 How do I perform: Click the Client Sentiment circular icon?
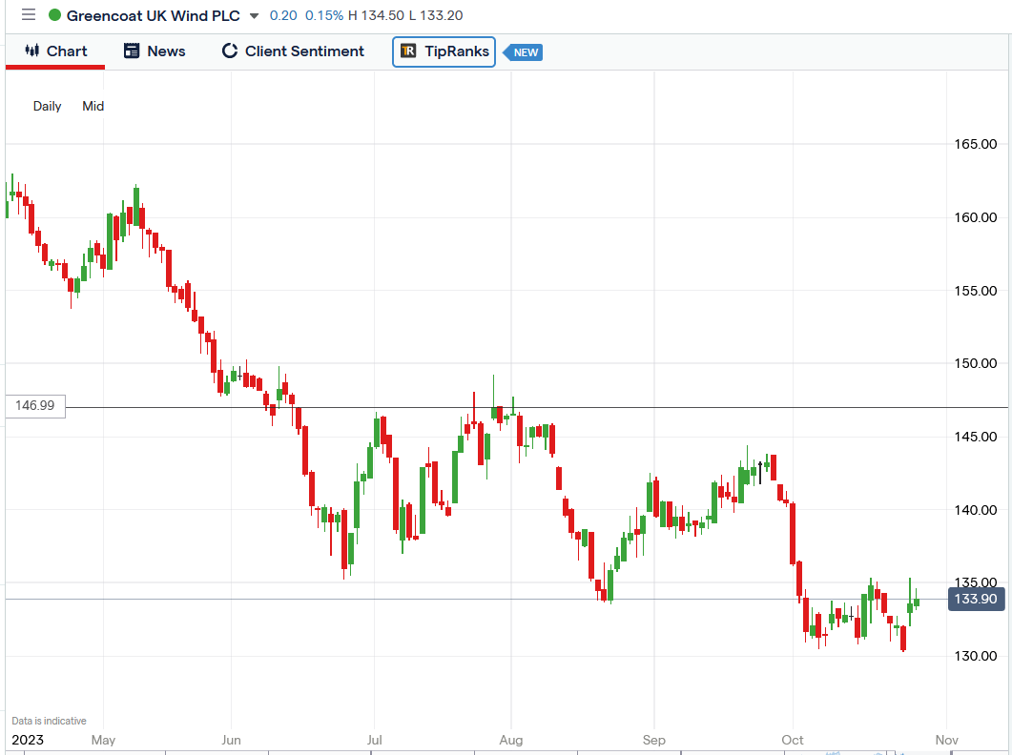tap(230, 51)
